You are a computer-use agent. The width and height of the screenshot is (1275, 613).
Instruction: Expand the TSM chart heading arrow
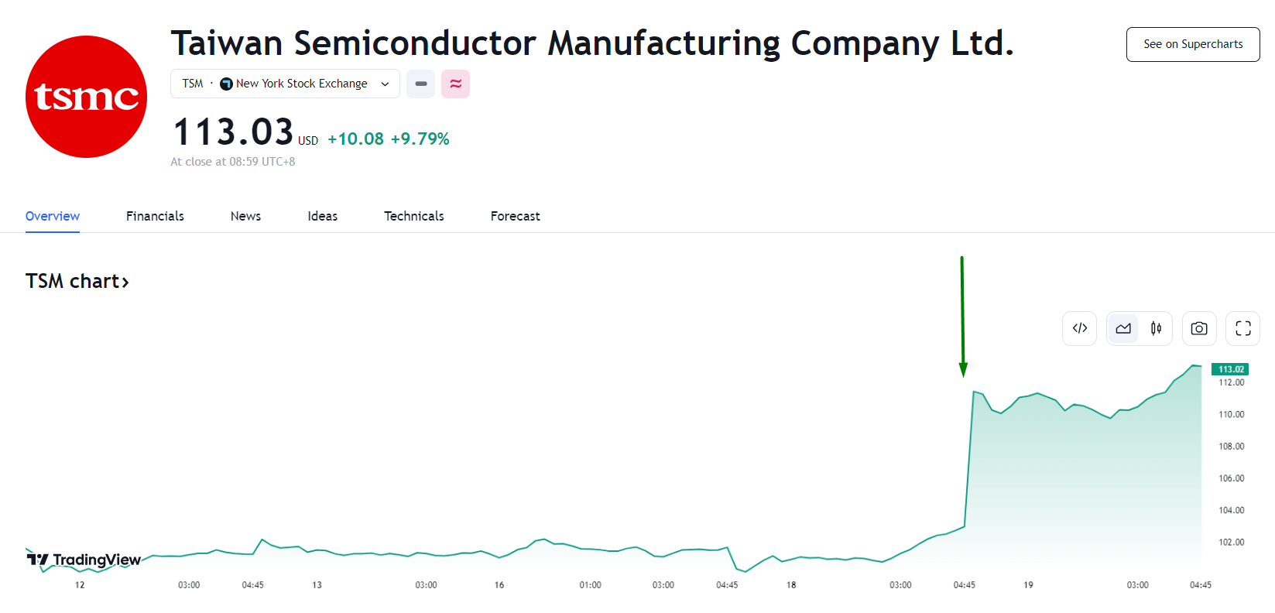[x=125, y=282]
